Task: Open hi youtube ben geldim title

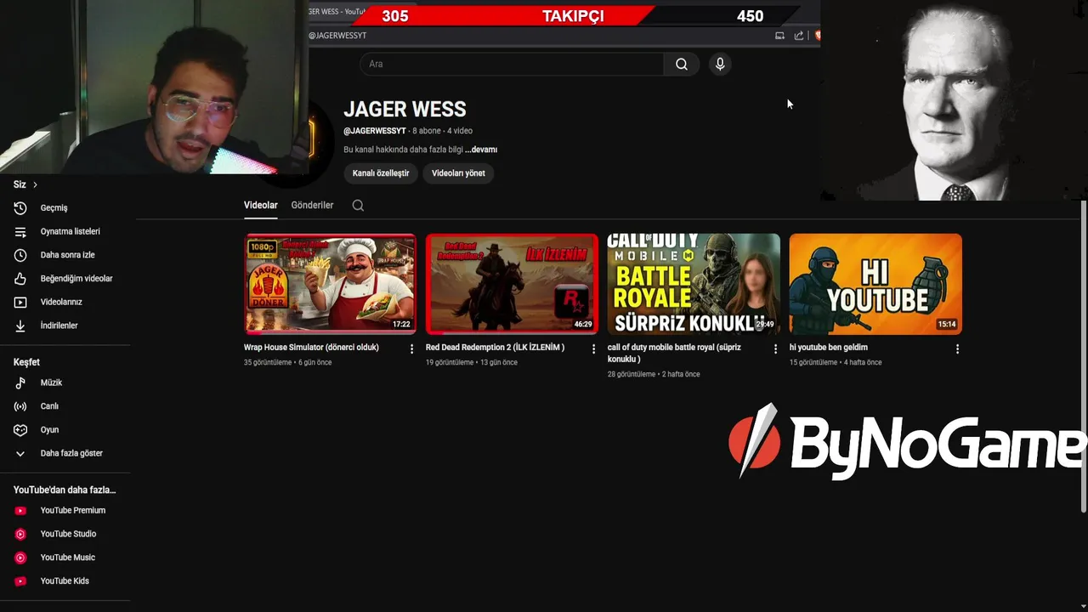Action: click(828, 347)
